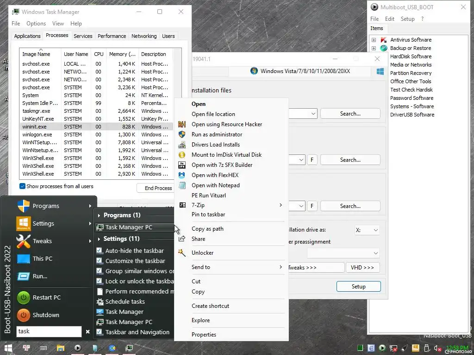474x355 pixels.
Task: Toggle Show processes from all users checkbox
Action: pyautogui.click(x=22, y=186)
